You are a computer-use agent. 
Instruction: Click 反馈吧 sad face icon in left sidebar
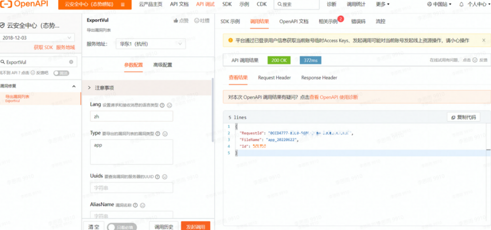(x=33, y=73)
